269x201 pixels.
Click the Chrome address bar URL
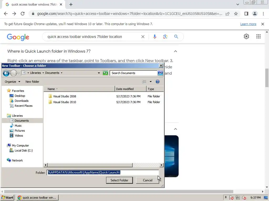130,14
